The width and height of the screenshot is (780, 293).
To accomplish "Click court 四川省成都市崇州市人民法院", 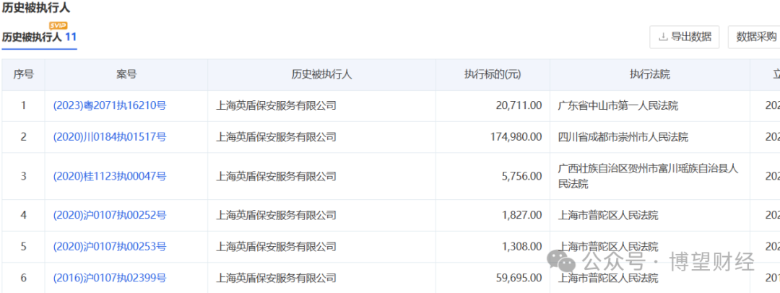I will (x=623, y=137).
